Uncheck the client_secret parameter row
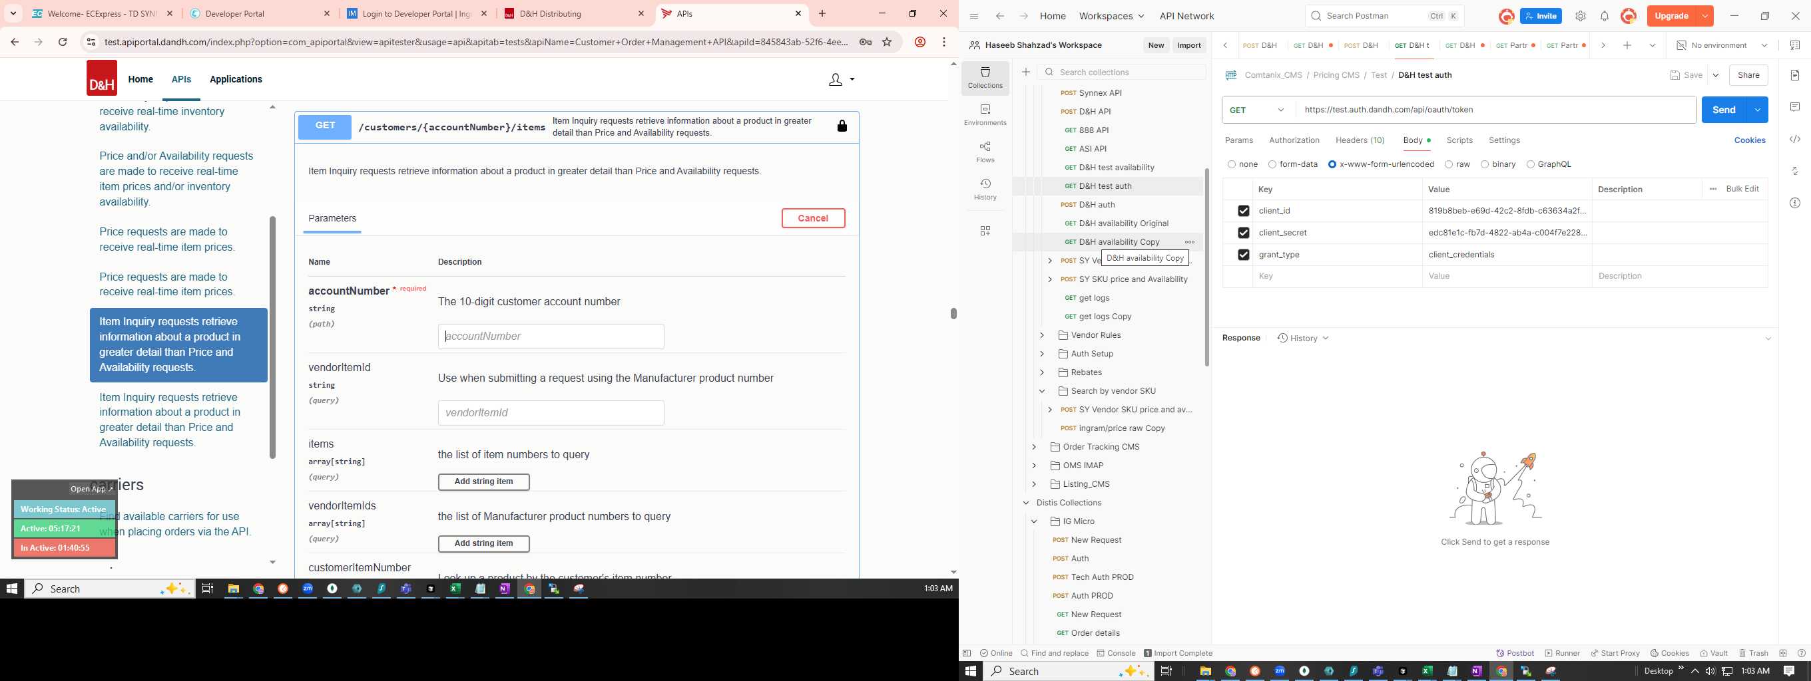Image resolution: width=1811 pixels, height=681 pixels. point(1243,232)
